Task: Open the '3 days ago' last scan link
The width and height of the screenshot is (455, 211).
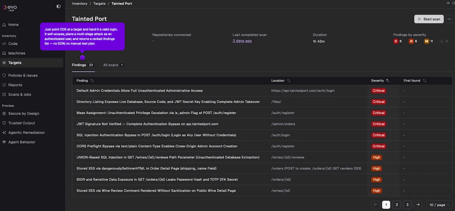Action: 242,41
